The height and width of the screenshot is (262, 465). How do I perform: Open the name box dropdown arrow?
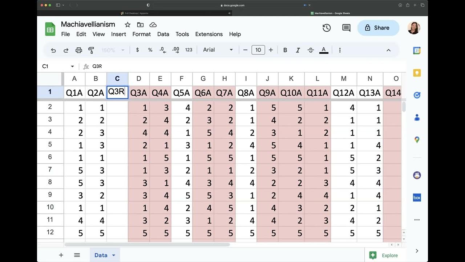72,66
